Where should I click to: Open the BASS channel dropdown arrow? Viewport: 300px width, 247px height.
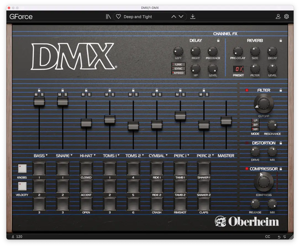tap(47, 155)
